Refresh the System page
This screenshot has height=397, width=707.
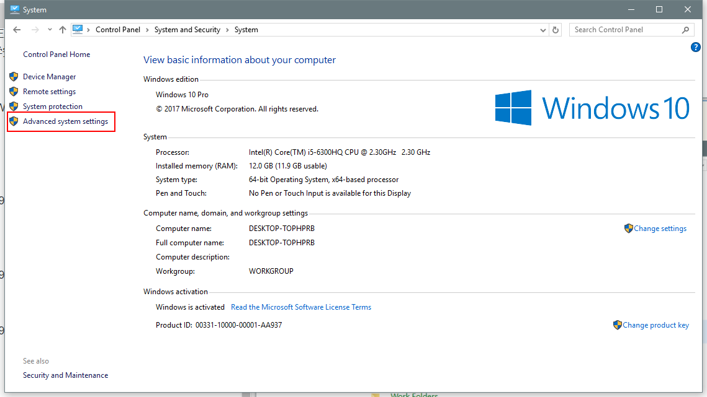[556, 30]
